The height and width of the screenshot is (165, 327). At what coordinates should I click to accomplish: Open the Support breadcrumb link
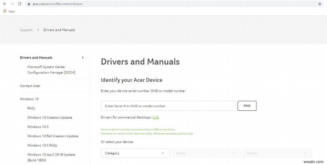[x=26, y=30]
